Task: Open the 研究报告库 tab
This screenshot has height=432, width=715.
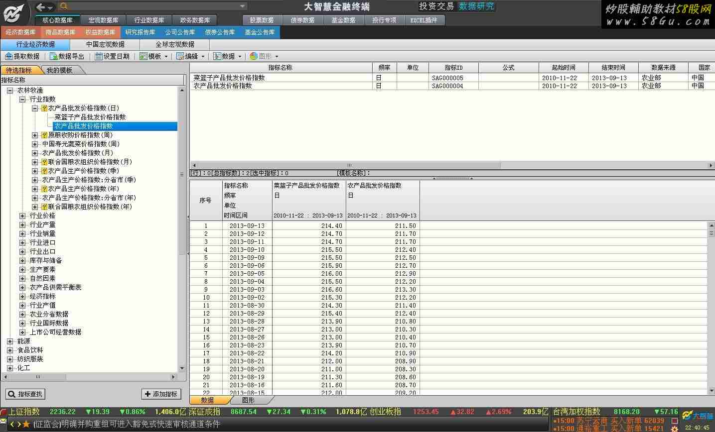Action: point(140,32)
